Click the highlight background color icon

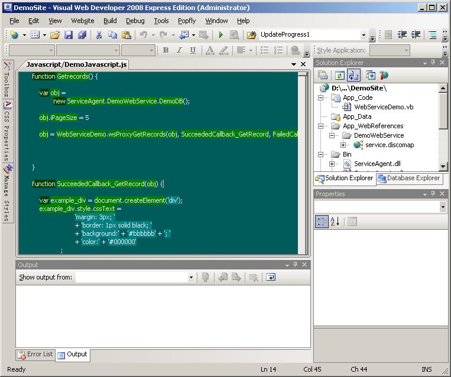(x=223, y=50)
